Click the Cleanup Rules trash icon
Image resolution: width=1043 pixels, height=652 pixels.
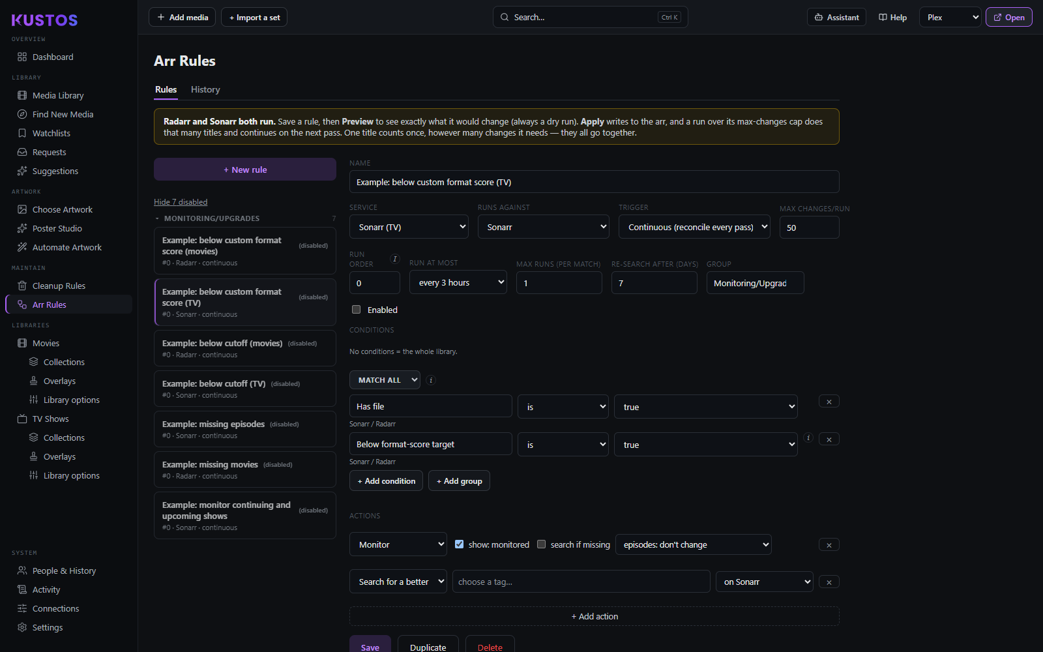(22, 286)
